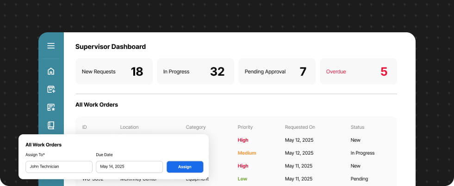Open the book icon in sidebar
Viewport: 454px width, 186px height.
51,126
